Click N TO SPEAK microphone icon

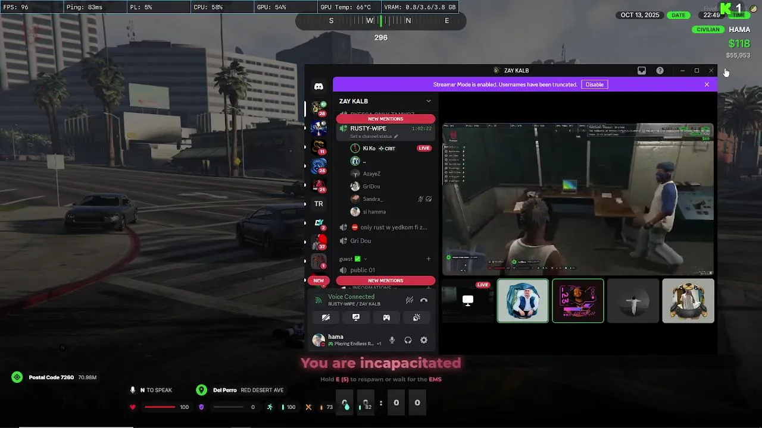(133, 390)
